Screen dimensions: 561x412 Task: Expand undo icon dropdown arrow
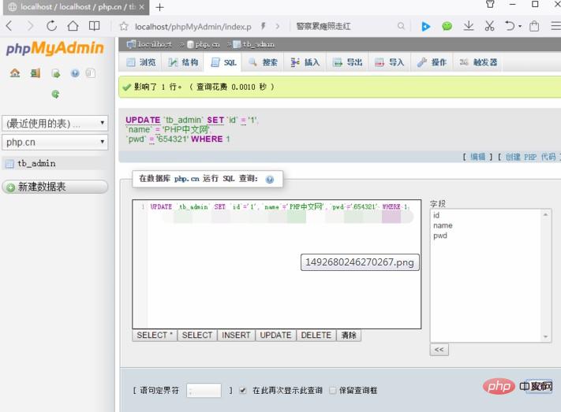coord(520,26)
